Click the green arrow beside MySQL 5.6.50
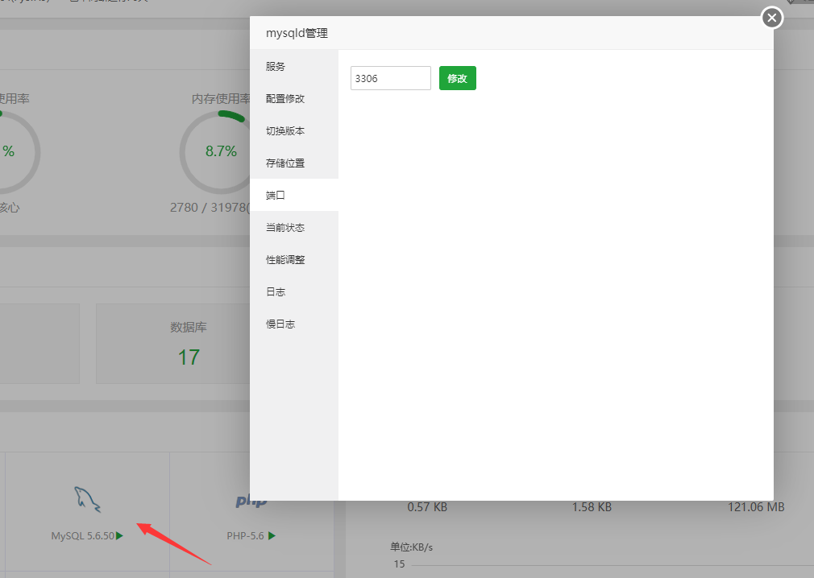 tap(120, 535)
